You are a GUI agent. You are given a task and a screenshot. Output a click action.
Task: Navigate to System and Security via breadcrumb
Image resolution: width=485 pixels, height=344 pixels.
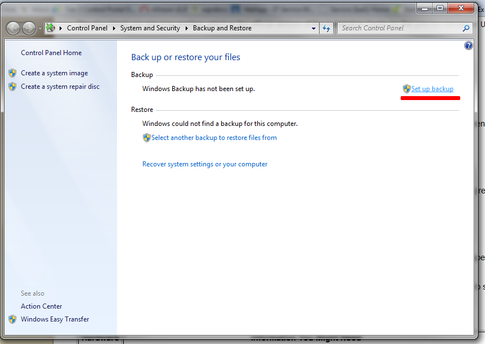(150, 28)
